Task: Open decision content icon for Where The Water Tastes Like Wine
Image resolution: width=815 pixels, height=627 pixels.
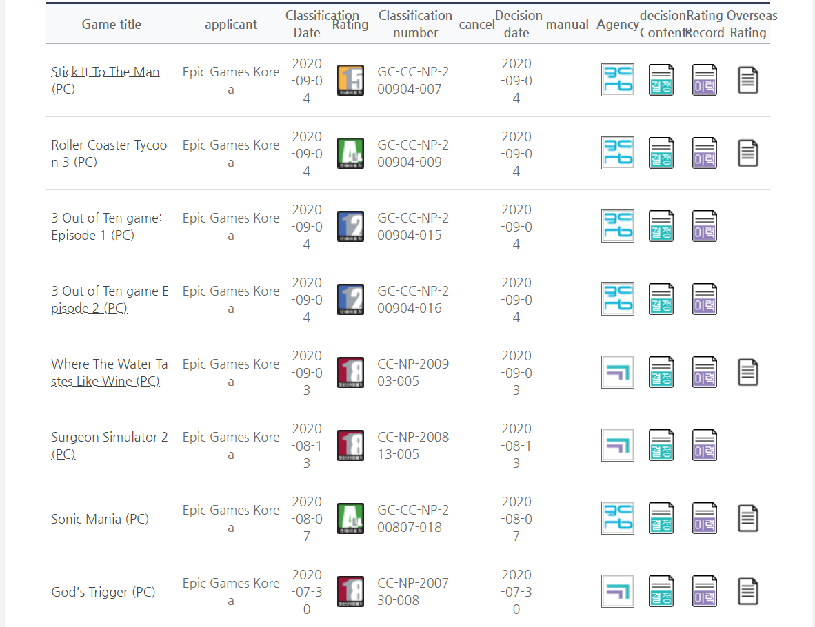Action: (x=661, y=373)
